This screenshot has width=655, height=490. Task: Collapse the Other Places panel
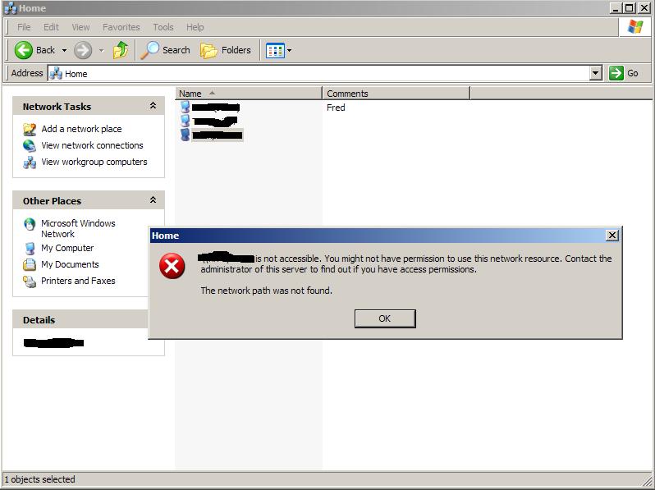click(x=153, y=200)
